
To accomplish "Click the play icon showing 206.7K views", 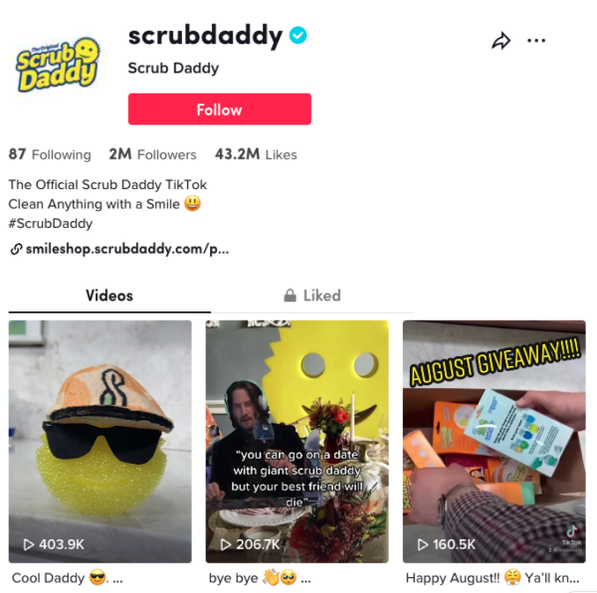I will 226,544.
